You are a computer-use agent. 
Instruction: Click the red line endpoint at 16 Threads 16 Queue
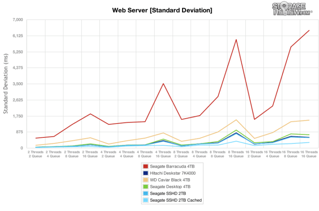tap(309, 31)
